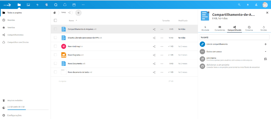Click the home icon in breadcrumb
The width and height of the screenshot is (271, 119).
pyautogui.click(x=55, y=13)
